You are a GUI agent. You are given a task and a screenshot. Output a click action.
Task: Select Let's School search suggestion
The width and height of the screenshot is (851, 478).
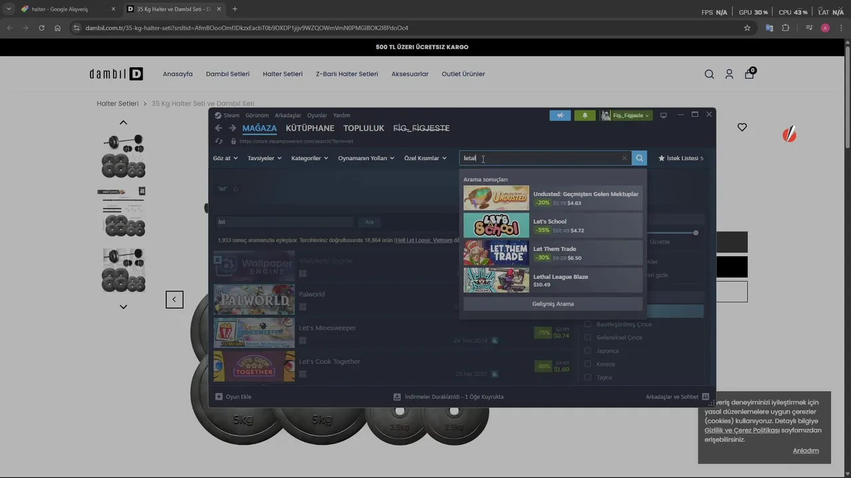coord(552,225)
